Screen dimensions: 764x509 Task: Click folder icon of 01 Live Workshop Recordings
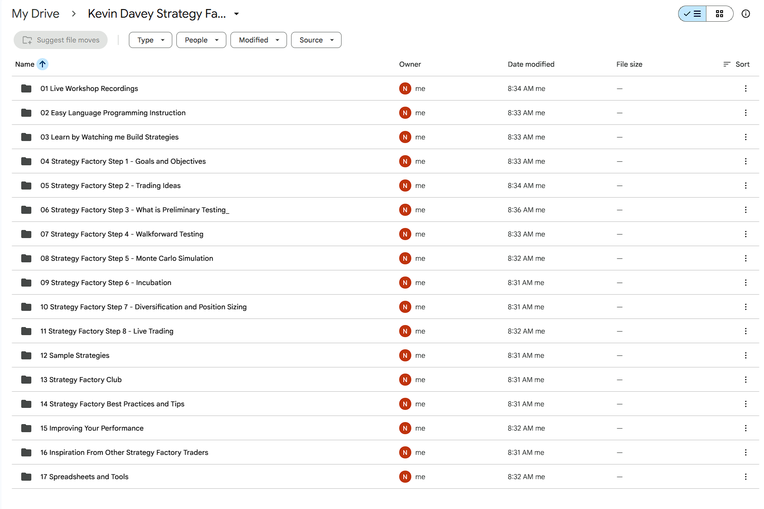pyautogui.click(x=26, y=88)
